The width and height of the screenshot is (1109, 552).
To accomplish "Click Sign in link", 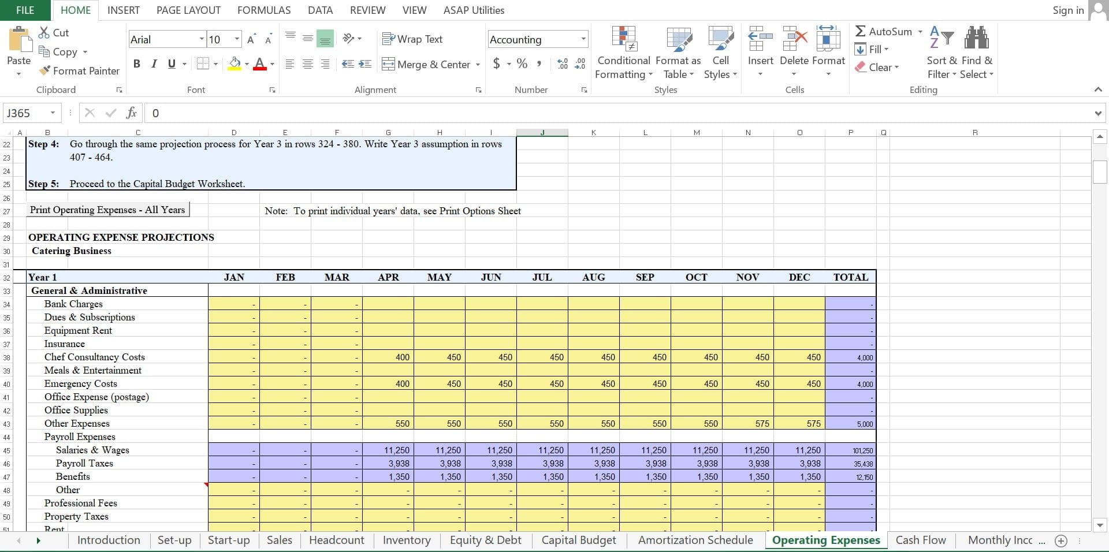I will 1067,10.
